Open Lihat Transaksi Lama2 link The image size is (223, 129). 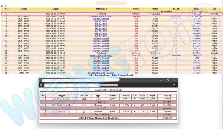point(122,75)
